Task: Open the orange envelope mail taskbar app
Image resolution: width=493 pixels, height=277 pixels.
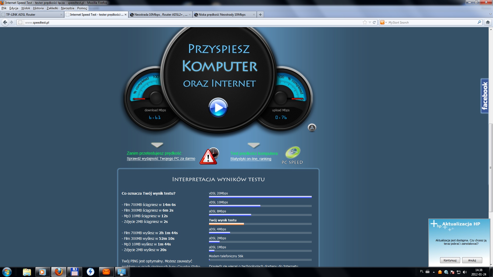Action: tap(106, 272)
